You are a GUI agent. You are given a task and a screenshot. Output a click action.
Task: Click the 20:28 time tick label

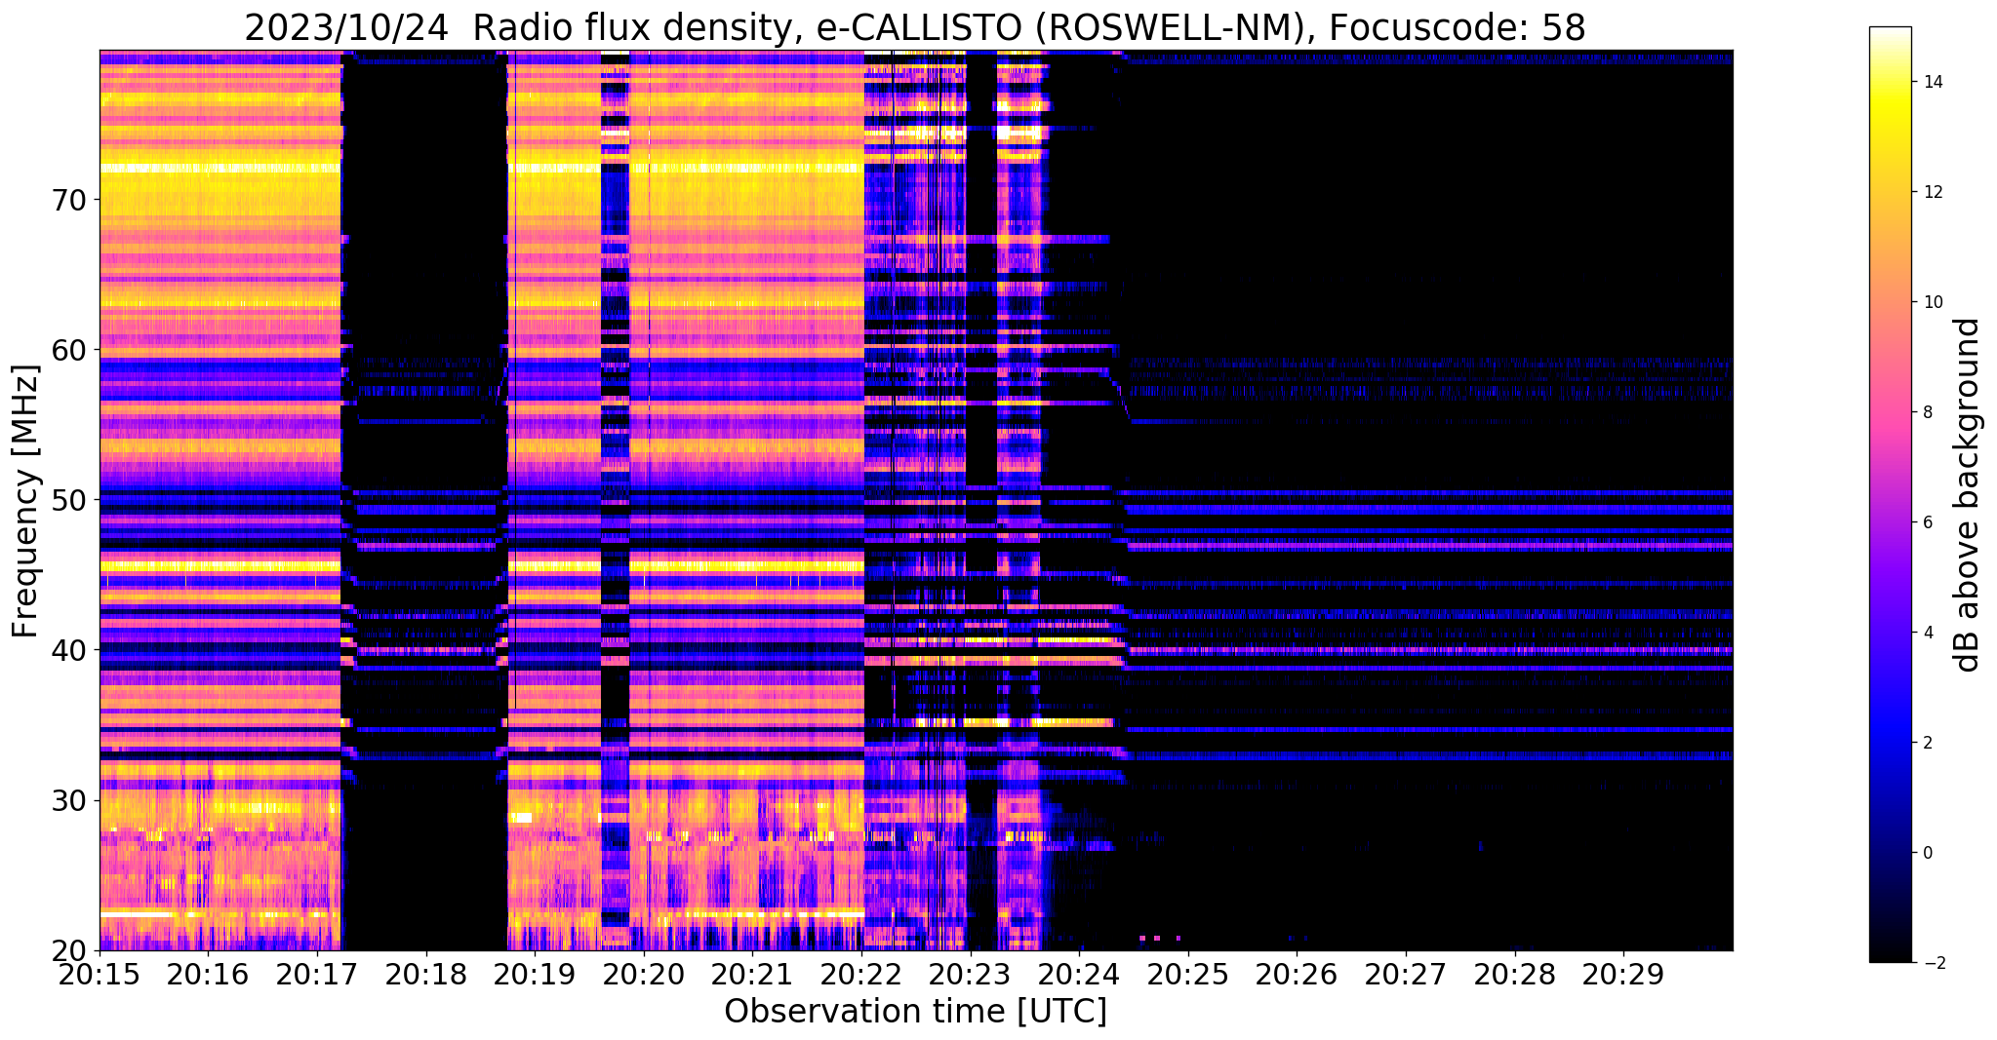pyautogui.click(x=1514, y=975)
